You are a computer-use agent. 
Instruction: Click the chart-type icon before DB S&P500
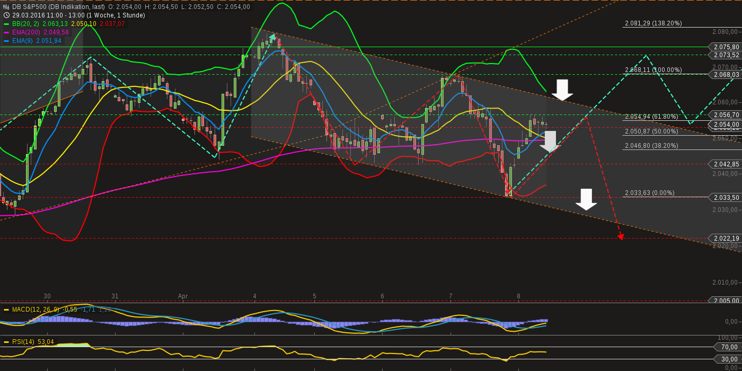(x=6, y=7)
